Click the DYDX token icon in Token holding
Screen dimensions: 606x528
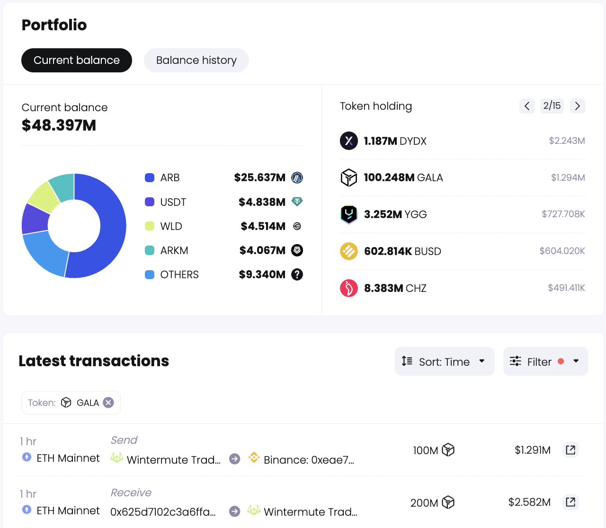[349, 141]
